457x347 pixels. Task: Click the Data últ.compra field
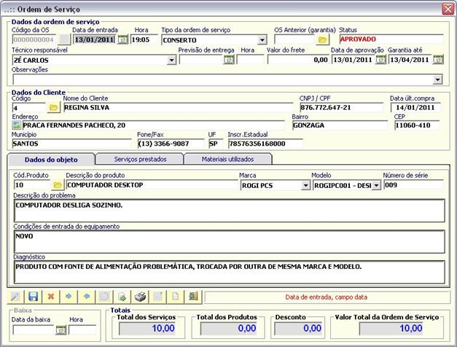coord(415,108)
